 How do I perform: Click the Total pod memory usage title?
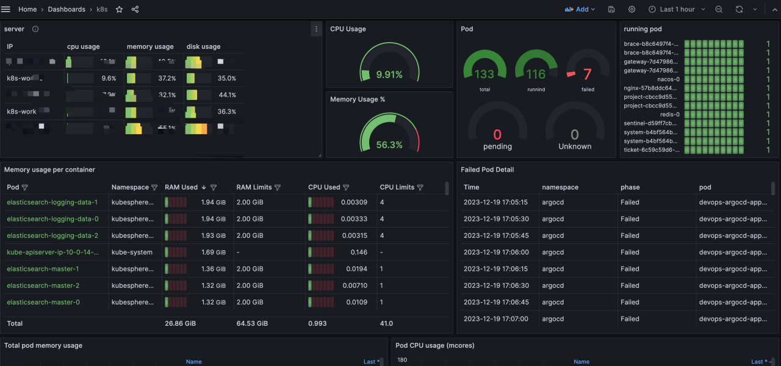43,345
